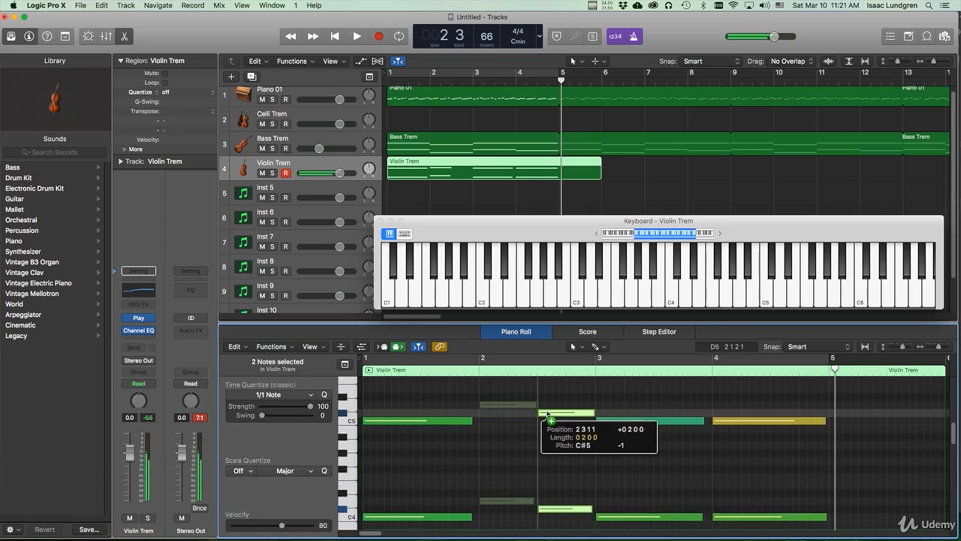Toggle the Cycle mode button
961x541 pixels.
point(399,36)
